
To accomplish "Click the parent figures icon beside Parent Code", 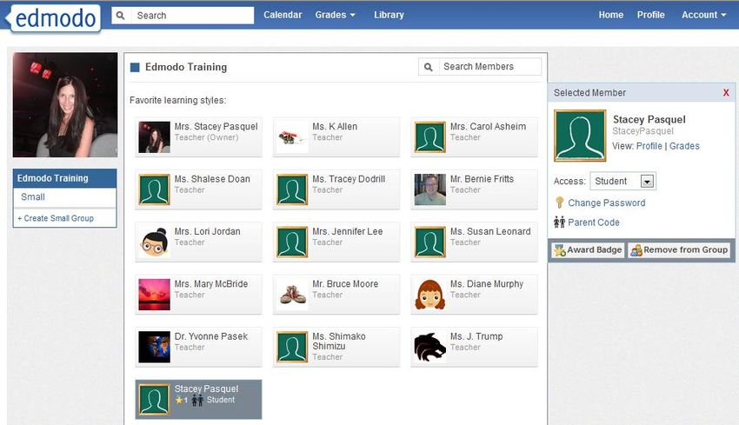I will (x=559, y=222).
